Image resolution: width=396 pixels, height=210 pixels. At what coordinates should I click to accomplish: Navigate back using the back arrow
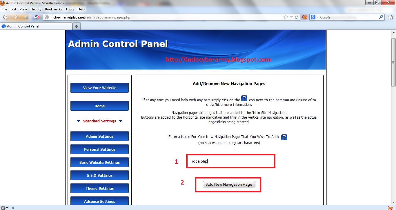[5, 17]
